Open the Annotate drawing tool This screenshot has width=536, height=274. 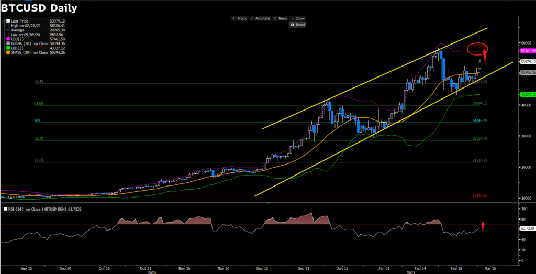(x=260, y=18)
